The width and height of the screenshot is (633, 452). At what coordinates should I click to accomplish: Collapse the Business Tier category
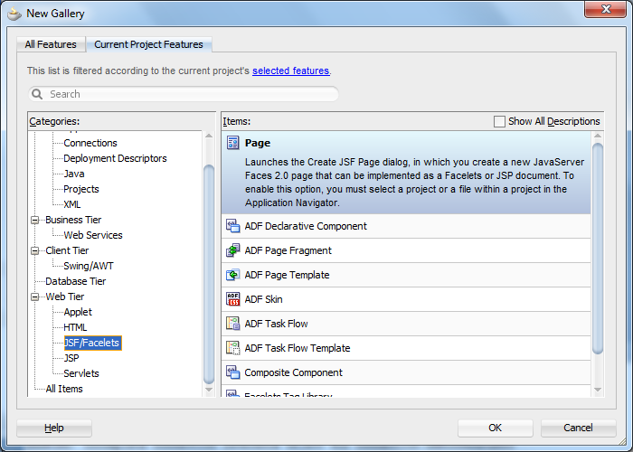tap(36, 220)
